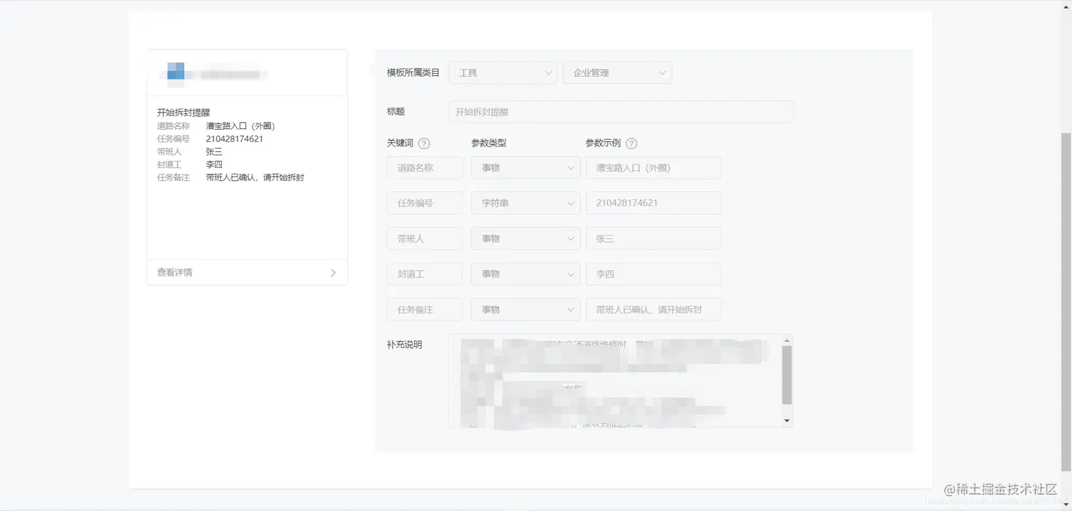
Task: Open the 工具 category dropdown
Action: [x=503, y=72]
